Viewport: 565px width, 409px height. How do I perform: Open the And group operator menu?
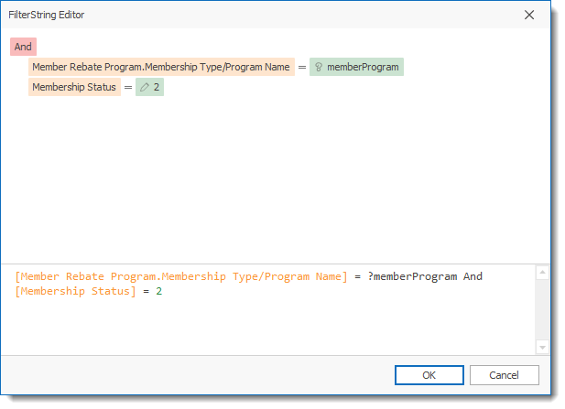23,47
